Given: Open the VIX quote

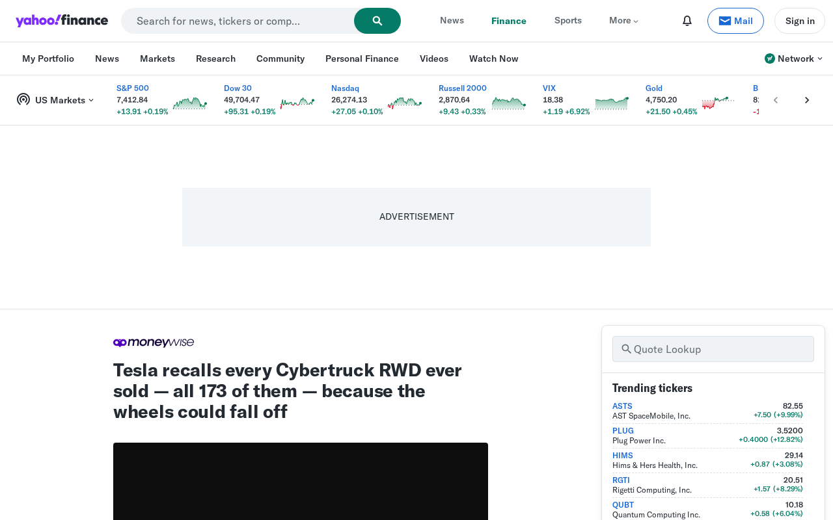Looking at the screenshot, I should 549,88.
